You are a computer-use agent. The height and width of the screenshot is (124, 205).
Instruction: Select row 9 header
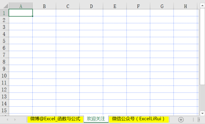pyautogui.click(x=4, y=68)
